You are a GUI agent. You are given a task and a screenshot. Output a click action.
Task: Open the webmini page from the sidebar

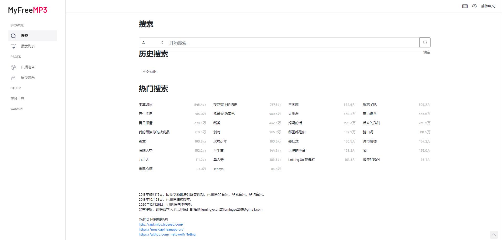click(17, 109)
